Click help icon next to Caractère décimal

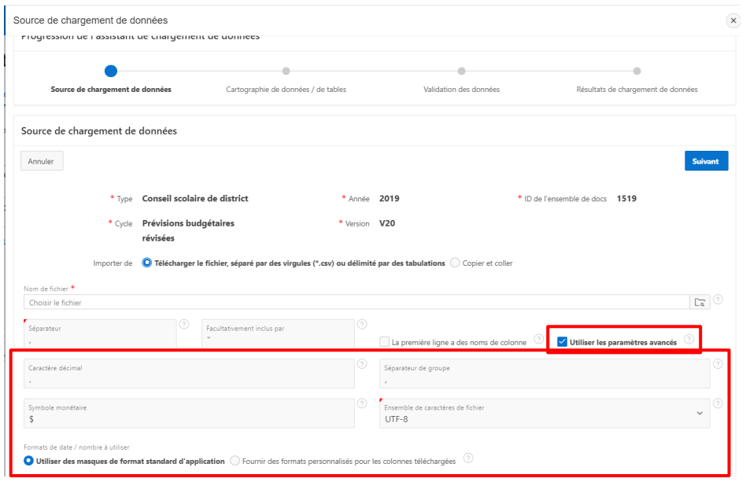click(362, 363)
